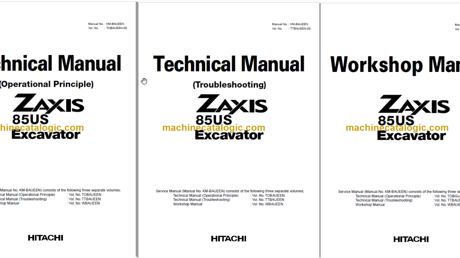Click the 'Excavator' word on the Operational Principle page

(x=46, y=134)
